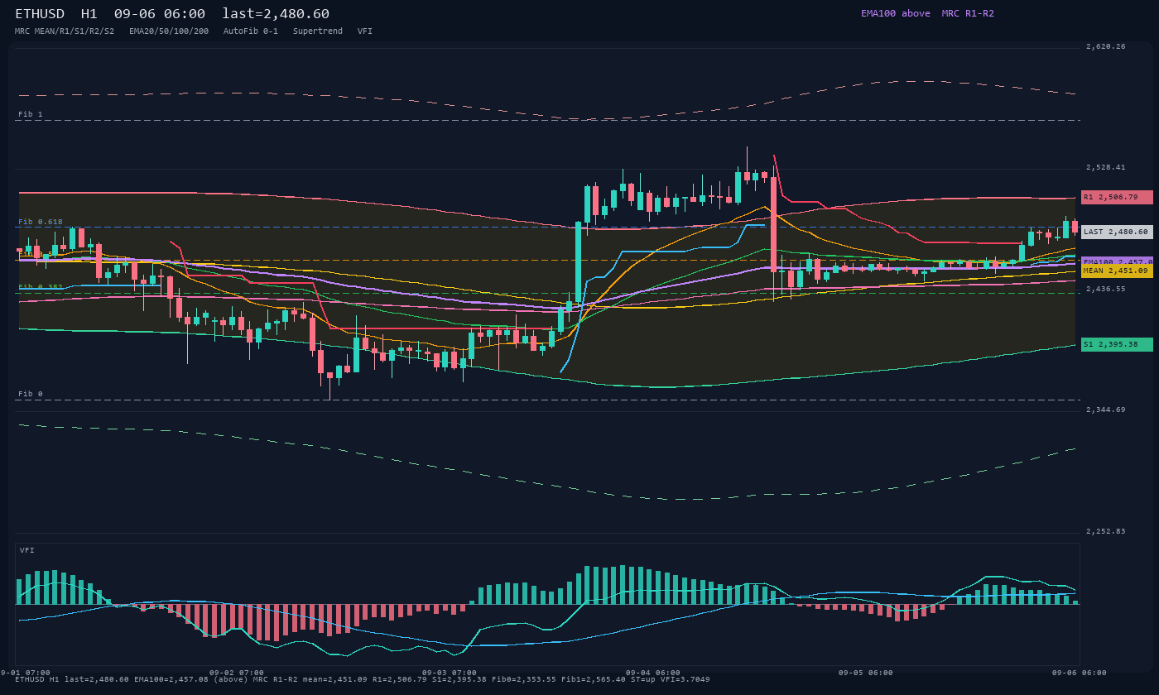Click the 2,344.69 price axis label
Screen dimensions: 1159x695
click(x=1106, y=410)
